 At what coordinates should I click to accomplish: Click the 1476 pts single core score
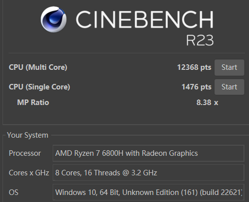196,87
